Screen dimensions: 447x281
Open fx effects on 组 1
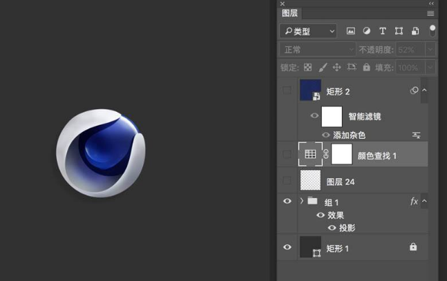(x=414, y=202)
